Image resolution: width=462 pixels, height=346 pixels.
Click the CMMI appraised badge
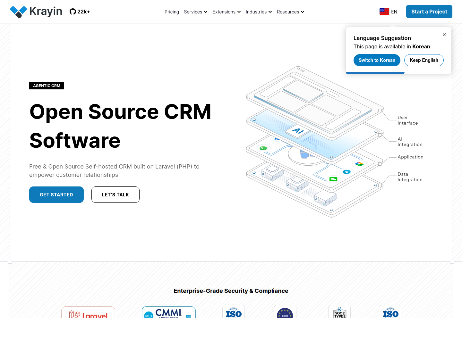[169, 312]
